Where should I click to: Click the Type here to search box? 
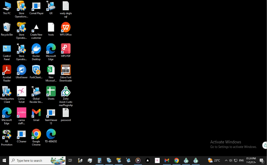coord(37,160)
